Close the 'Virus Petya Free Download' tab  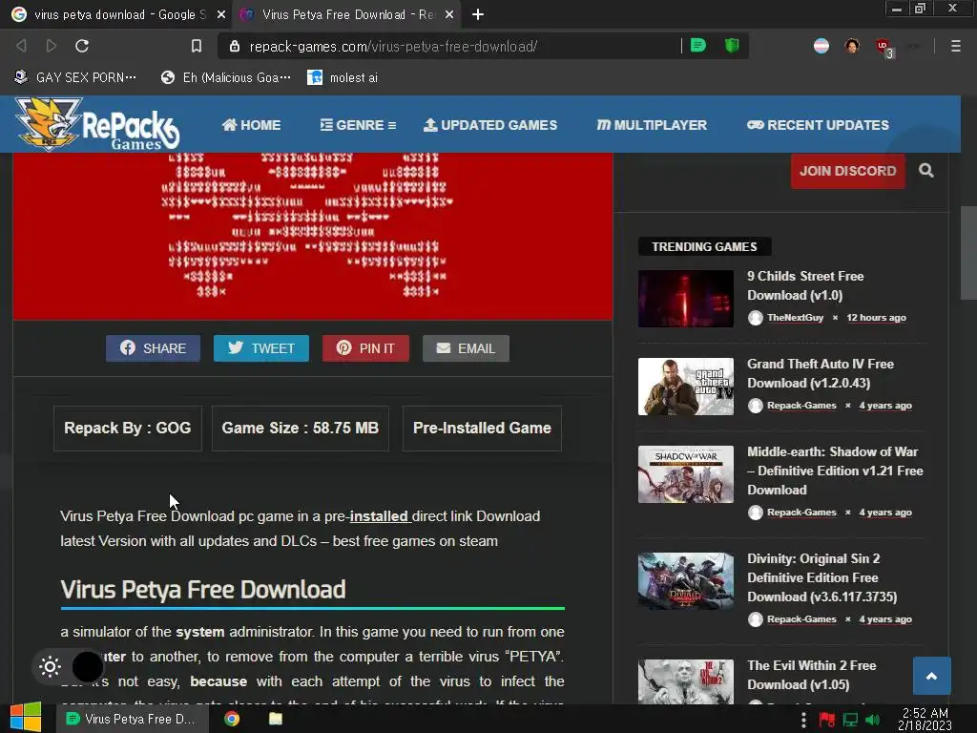coord(449,14)
